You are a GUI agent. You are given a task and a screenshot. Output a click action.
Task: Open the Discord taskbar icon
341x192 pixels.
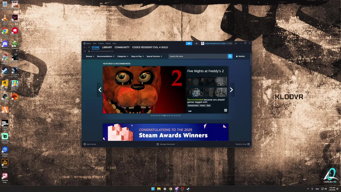coord(176,189)
